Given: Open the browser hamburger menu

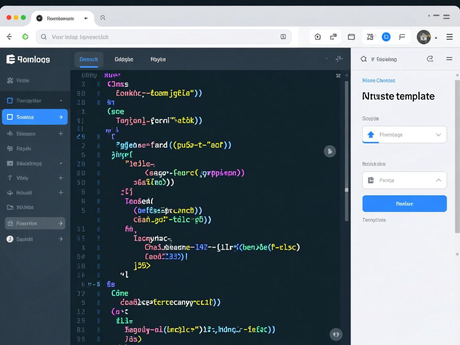Looking at the screenshot, I should (x=449, y=37).
